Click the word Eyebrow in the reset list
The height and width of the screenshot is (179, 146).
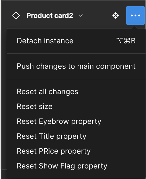point(54,122)
